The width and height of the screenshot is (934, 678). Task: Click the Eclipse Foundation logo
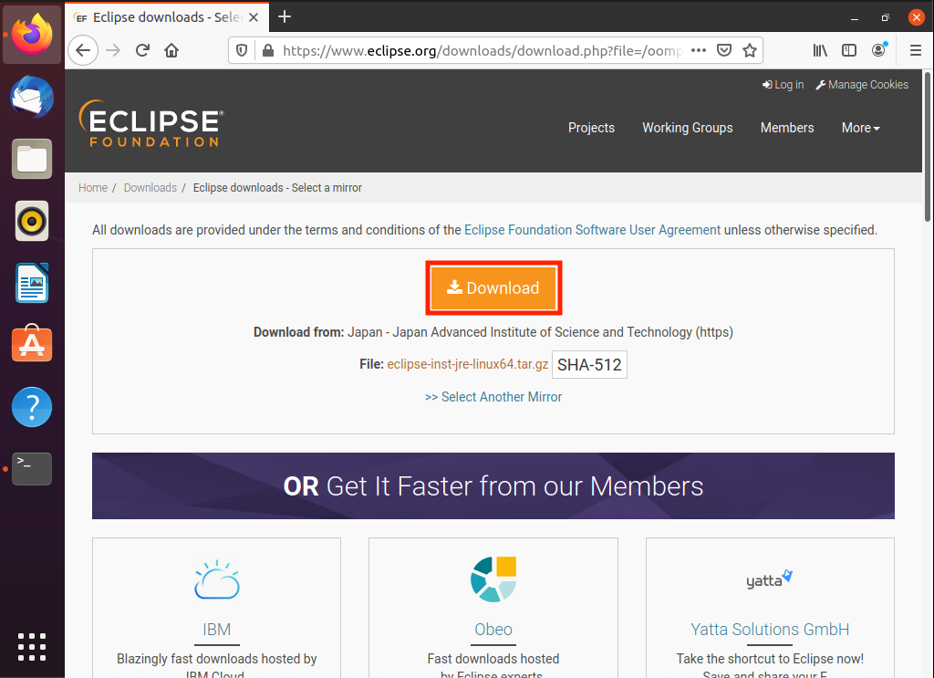click(151, 124)
